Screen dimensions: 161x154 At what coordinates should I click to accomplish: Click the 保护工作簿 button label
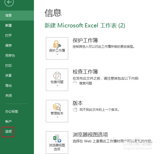pos(57,50)
